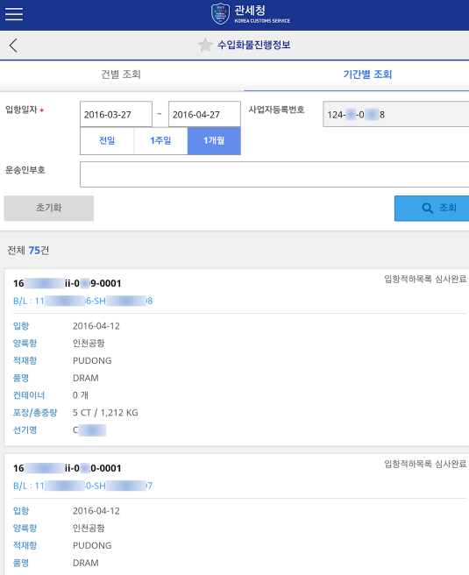The height and width of the screenshot is (575, 469).
Task: Click the 조회 search button
Action: [431, 208]
